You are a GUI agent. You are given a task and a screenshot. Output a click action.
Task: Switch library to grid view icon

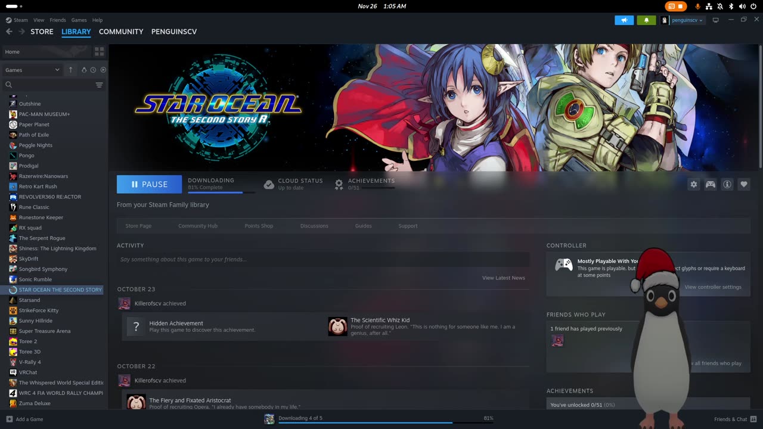[x=99, y=52]
